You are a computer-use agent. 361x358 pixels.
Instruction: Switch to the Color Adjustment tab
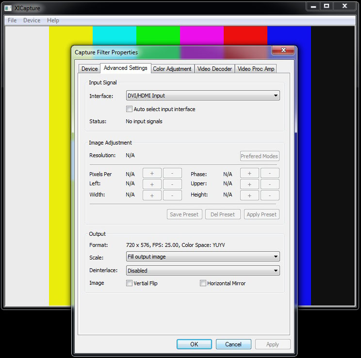click(172, 69)
